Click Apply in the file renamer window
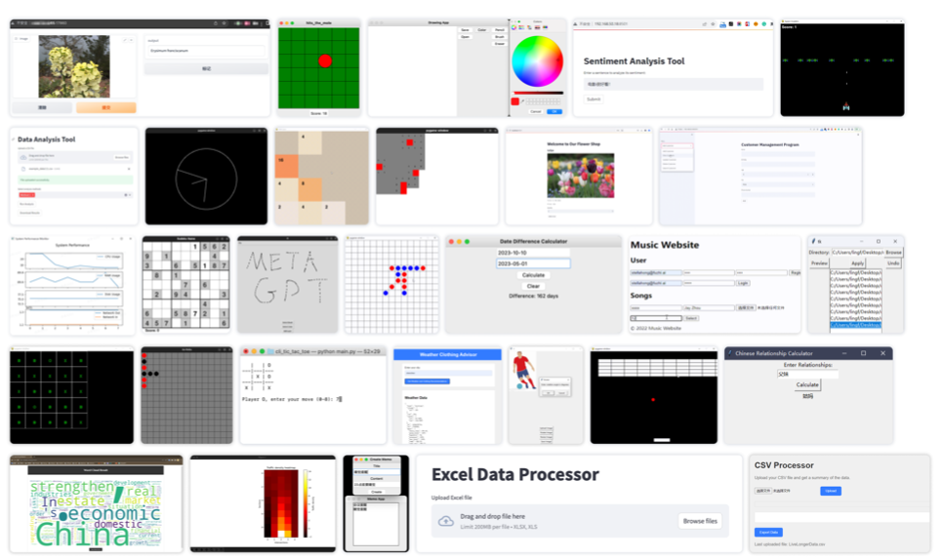943x560 pixels. click(x=858, y=263)
